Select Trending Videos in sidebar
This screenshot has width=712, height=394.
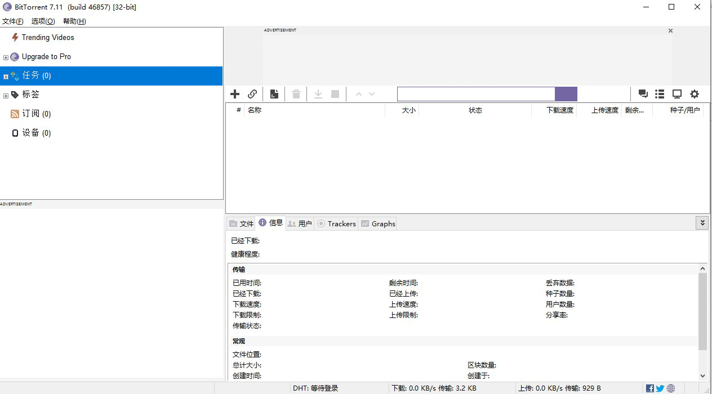coord(47,38)
